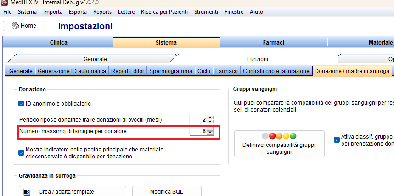Increase periodo riposo donatrice months value
394x196 pixels.
point(210,118)
